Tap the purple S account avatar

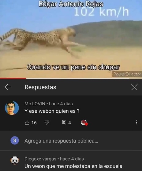click(x=15, y=140)
